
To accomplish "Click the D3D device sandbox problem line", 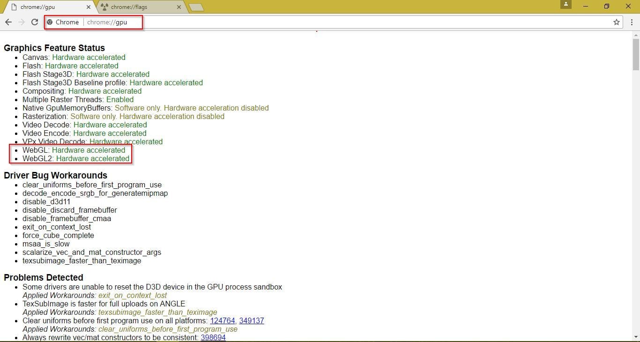I will [x=152, y=287].
